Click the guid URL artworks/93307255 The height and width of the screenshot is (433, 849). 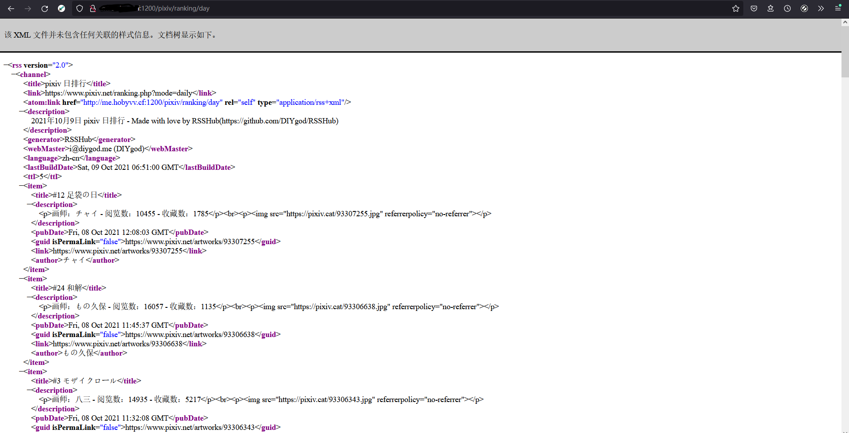[x=190, y=241]
